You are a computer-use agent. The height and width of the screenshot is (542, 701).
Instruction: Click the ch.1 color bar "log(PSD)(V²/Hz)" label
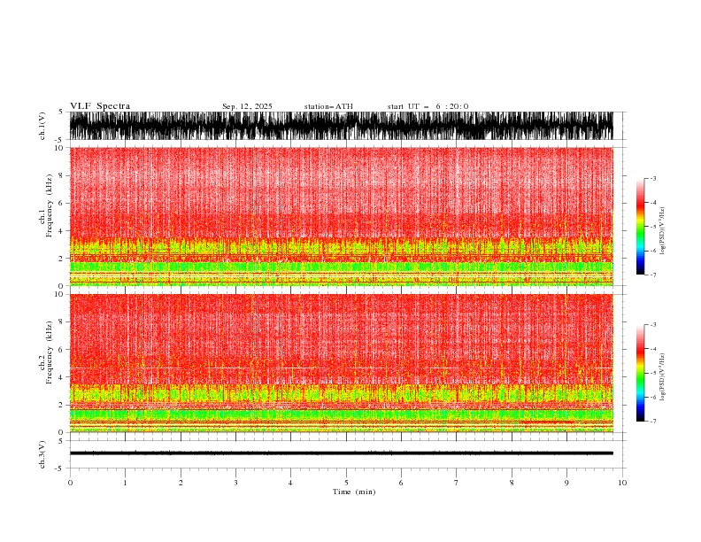pyautogui.click(x=662, y=231)
